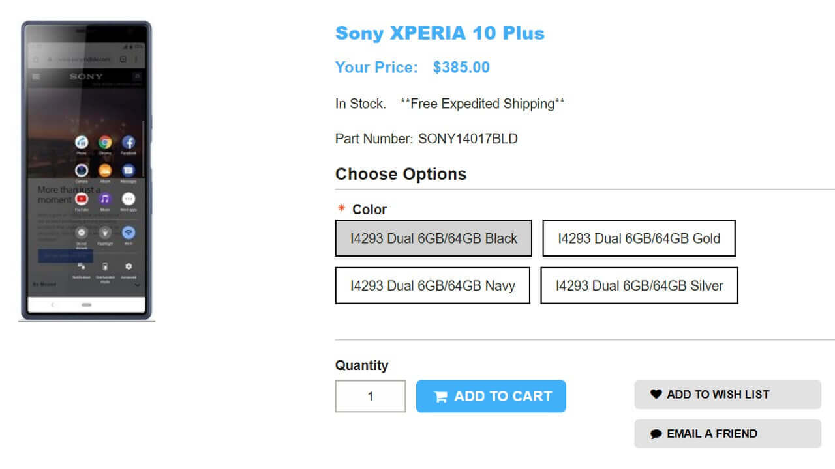The image size is (835, 469).
Task: Click the YouTube icon on phone screen
Action: pyautogui.click(x=82, y=199)
